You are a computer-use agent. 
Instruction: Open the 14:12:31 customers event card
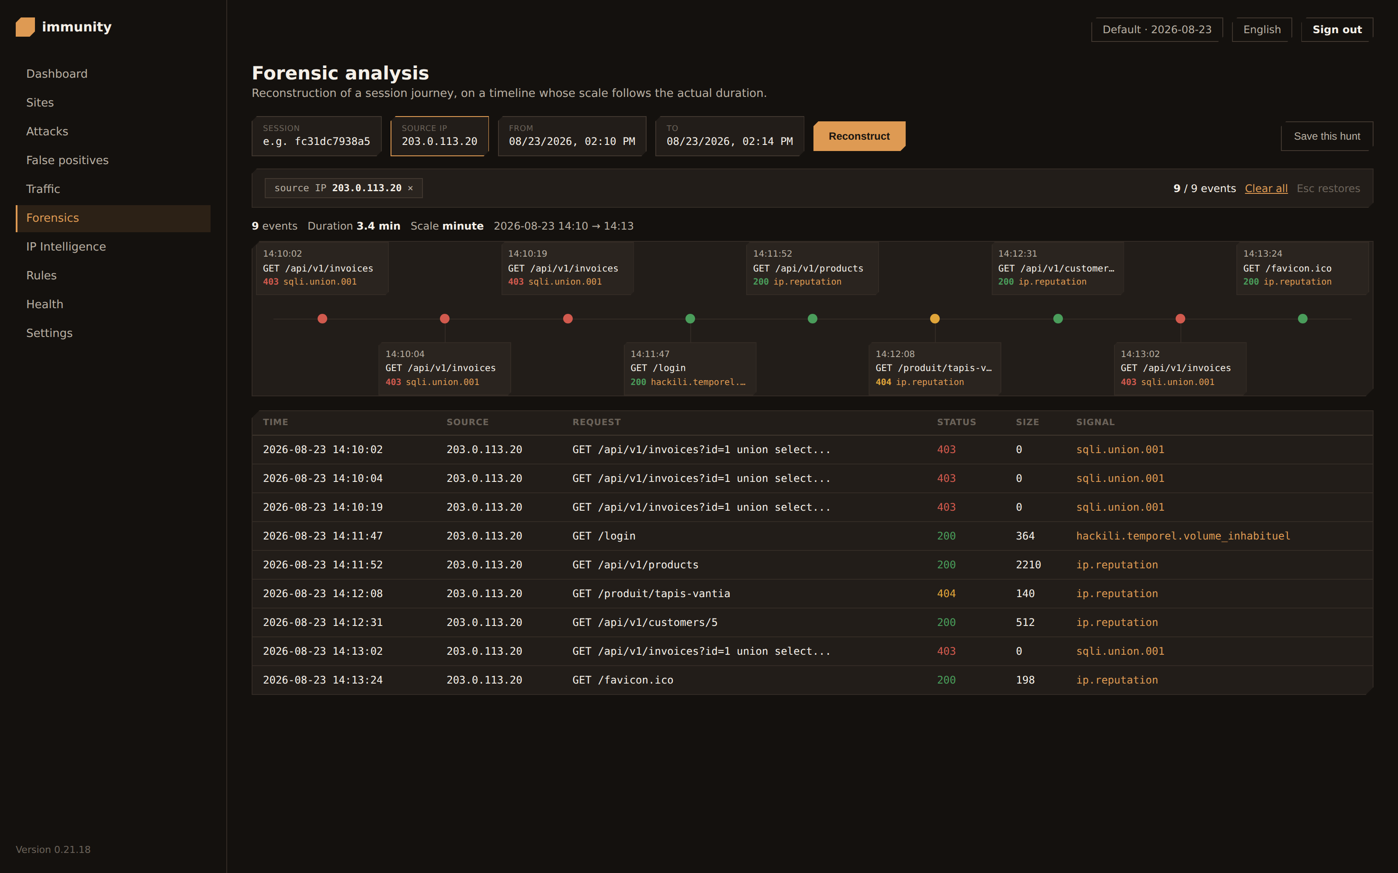1057,268
